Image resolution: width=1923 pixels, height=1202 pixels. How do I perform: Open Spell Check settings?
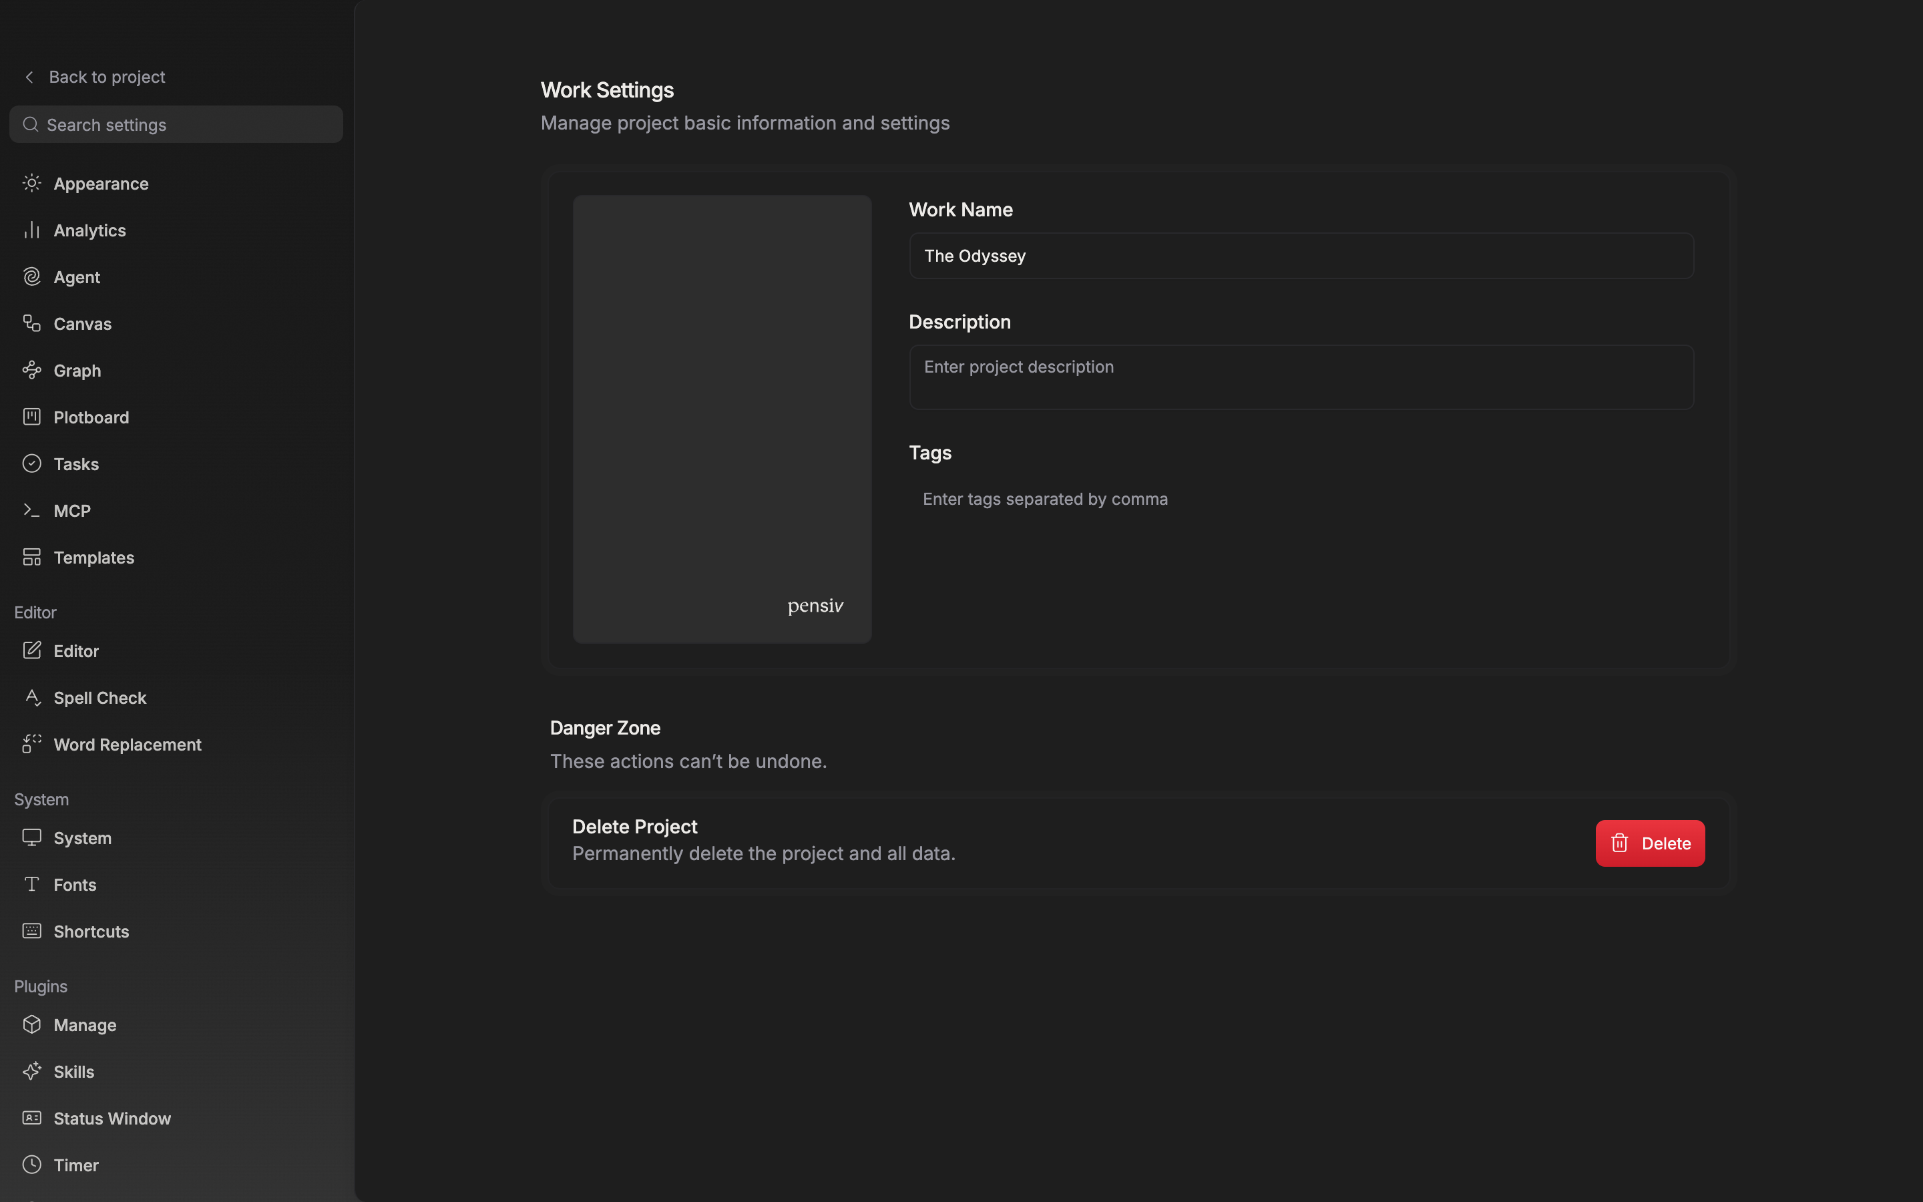176,698
